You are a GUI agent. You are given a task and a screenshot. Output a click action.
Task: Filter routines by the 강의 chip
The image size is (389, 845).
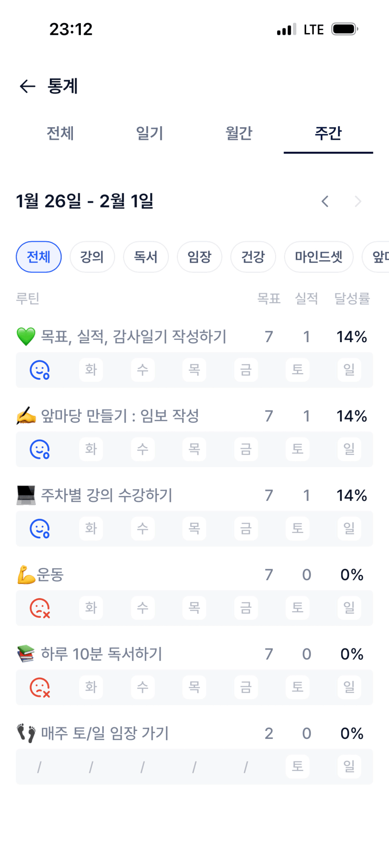click(92, 257)
